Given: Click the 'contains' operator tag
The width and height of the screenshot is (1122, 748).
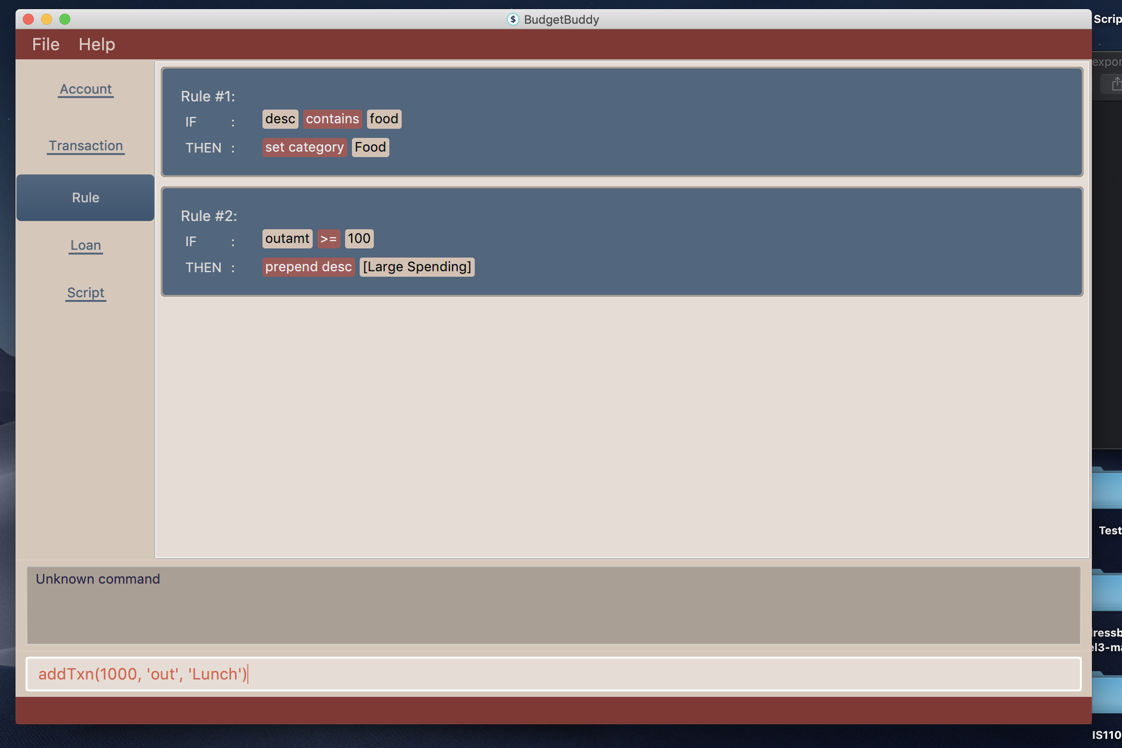Looking at the screenshot, I should 332,119.
